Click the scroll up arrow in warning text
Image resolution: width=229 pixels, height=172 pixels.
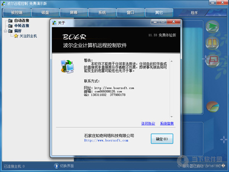[x=172, y=61]
